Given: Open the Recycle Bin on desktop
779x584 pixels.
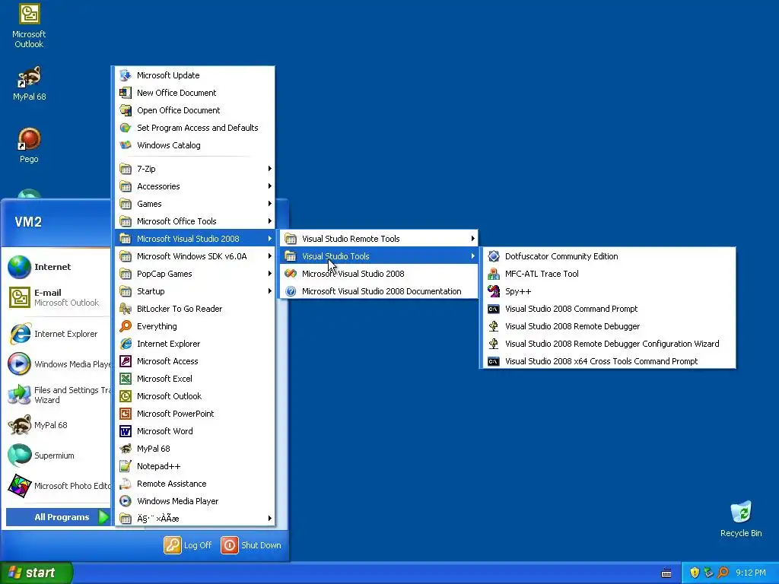Looking at the screenshot, I should 741,519.
